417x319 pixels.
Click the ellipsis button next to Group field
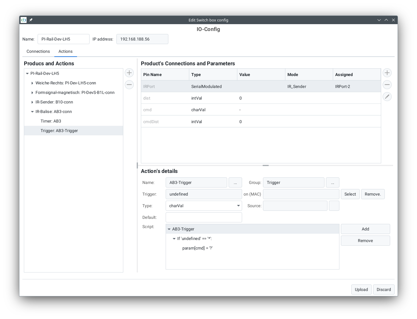333,182
